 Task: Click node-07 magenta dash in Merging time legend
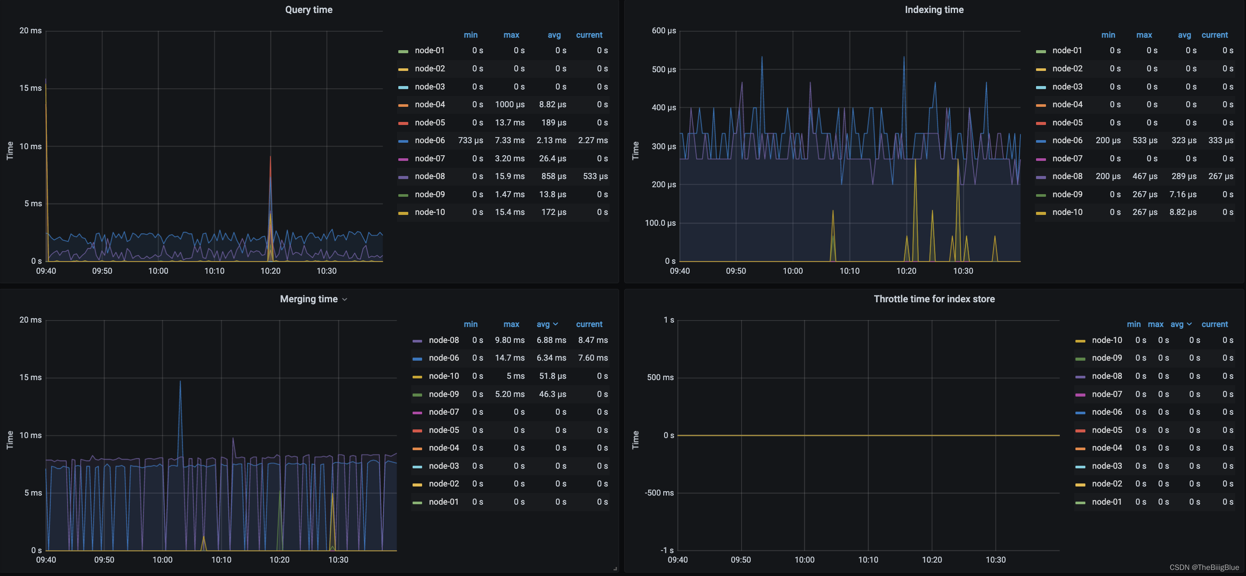point(417,413)
